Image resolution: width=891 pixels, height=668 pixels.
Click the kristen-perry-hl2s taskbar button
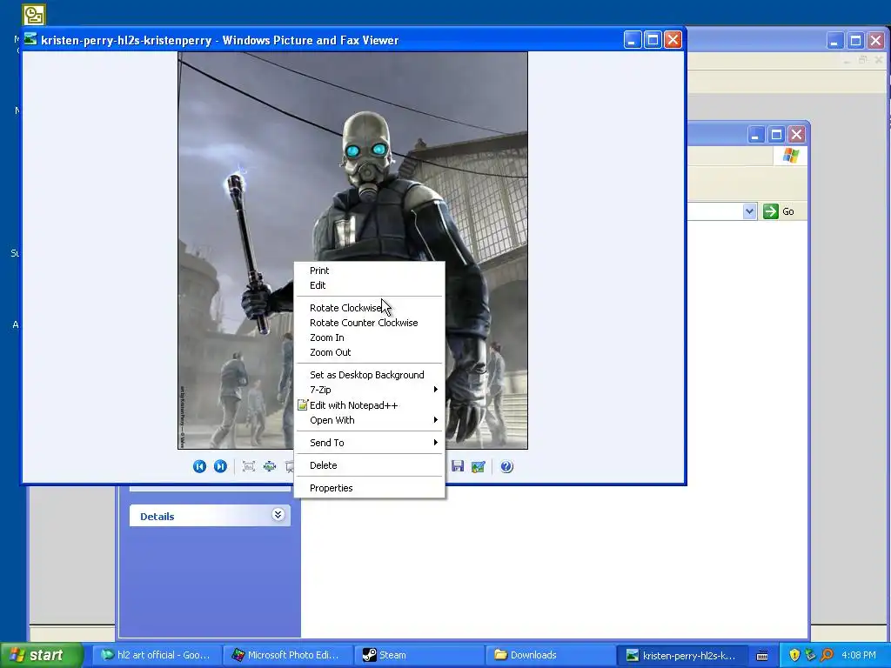(x=680, y=655)
